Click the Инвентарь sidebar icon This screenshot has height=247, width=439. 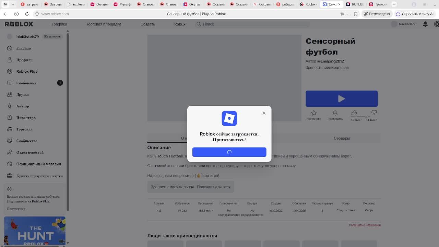(10, 118)
